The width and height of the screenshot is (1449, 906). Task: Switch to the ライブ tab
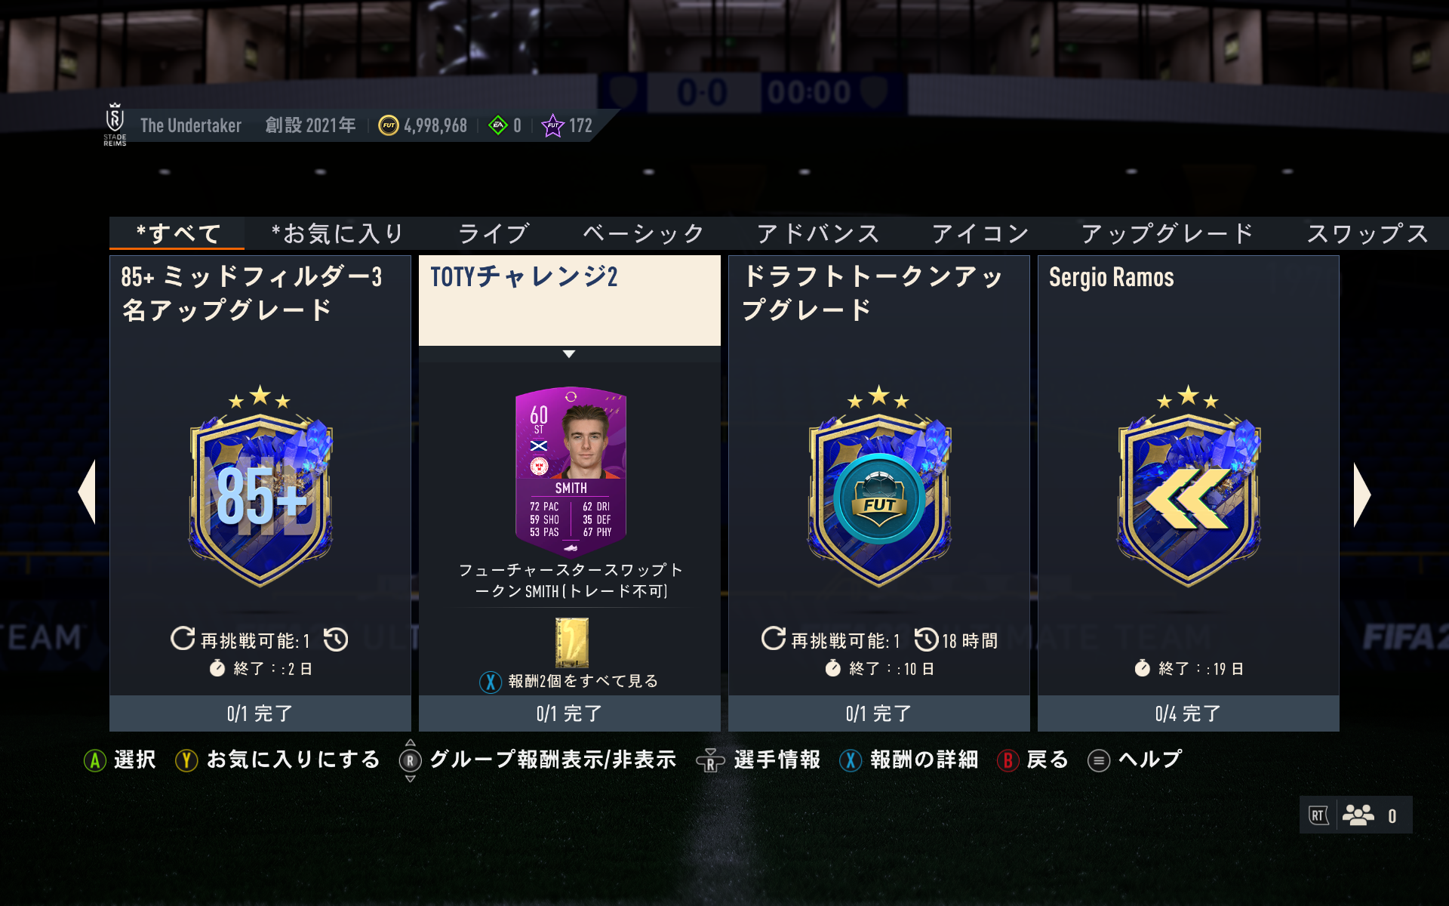[x=494, y=233]
